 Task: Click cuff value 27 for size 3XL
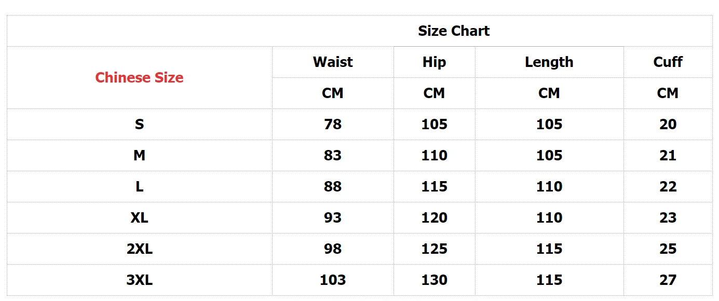668,280
